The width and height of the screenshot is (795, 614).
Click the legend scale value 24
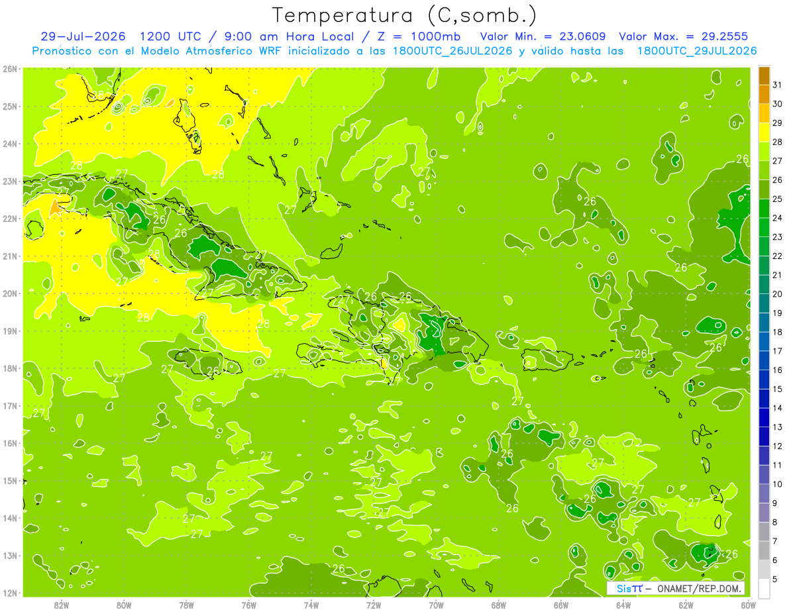[778, 218]
